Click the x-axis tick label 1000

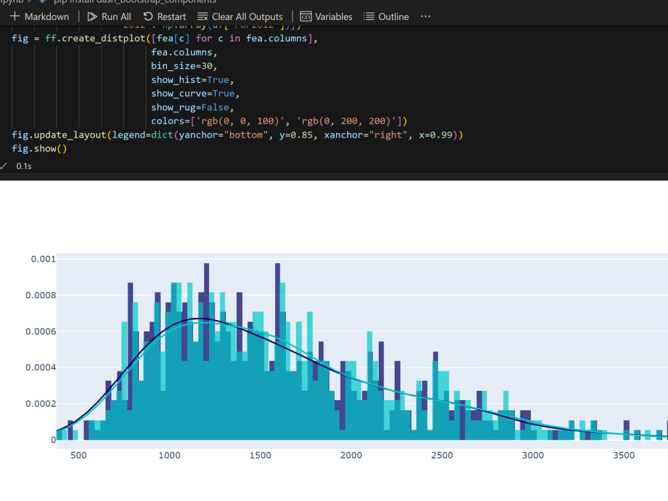[x=170, y=456]
